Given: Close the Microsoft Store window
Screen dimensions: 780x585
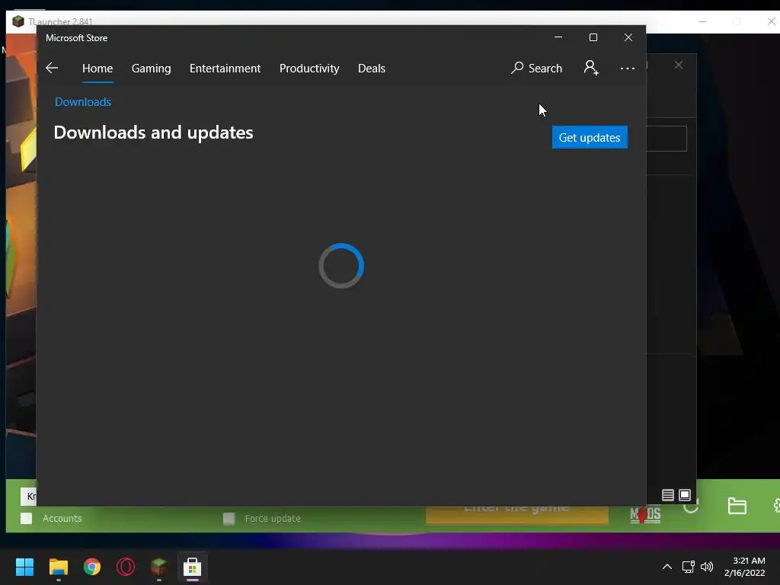Looking at the screenshot, I should tap(628, 37).
